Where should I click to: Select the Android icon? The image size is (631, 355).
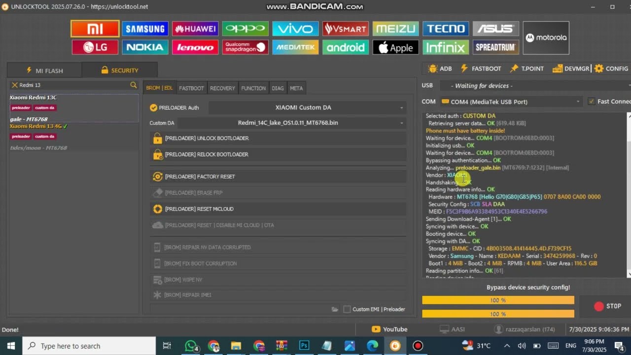(346, 47)
